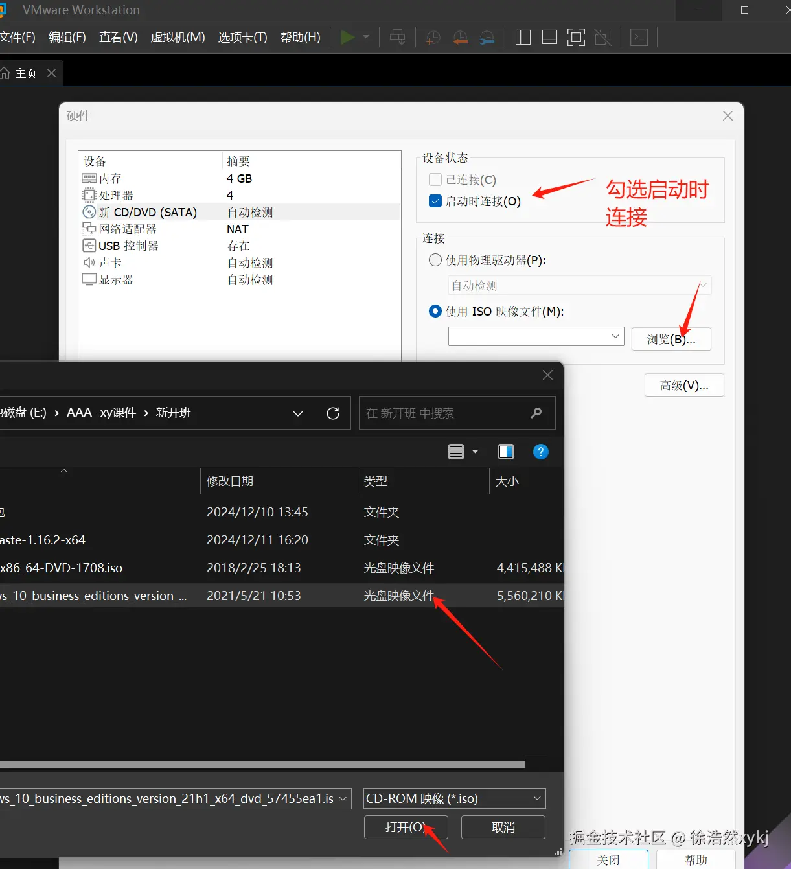
Task: Select the USB 控制器 device row
Action: pos(240,246)
